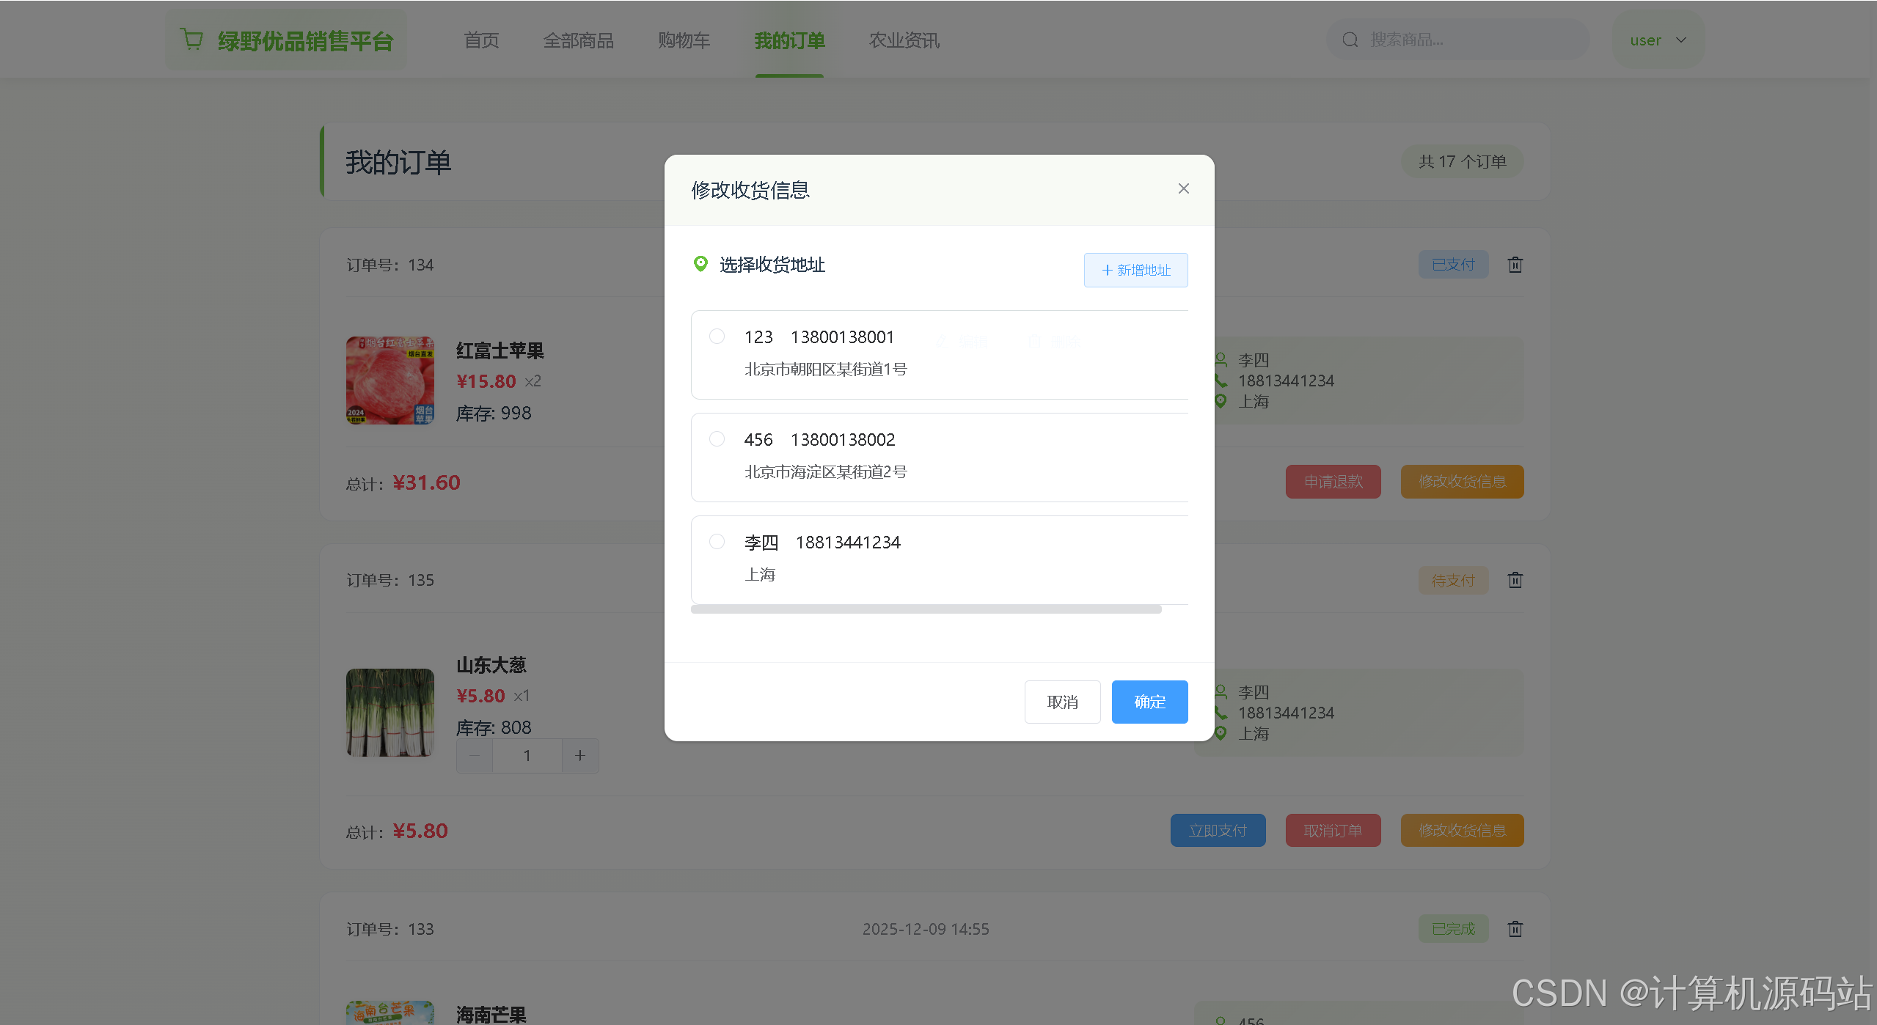1877x1025 pixels.
Task: Select address for 456 北京市海淀区
Action: coord(717,439)
